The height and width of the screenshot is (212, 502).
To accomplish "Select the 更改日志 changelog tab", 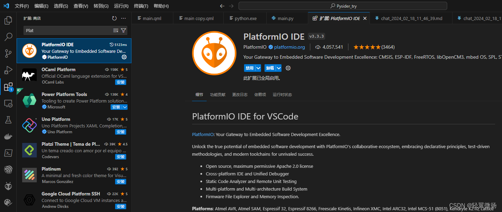I will point(240,95).
